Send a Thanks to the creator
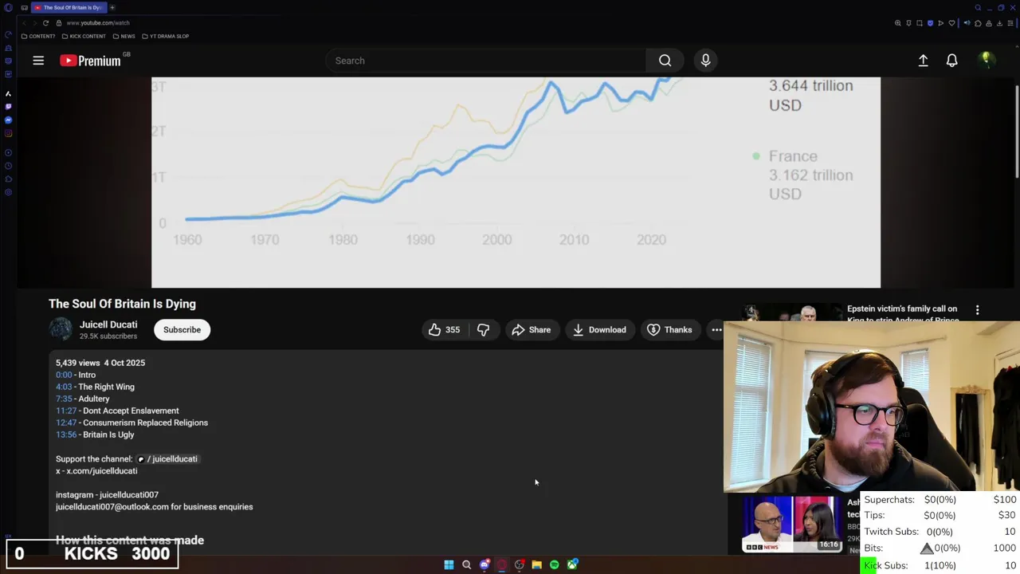Screen dimensions: 1020x574 pos(669,329)
